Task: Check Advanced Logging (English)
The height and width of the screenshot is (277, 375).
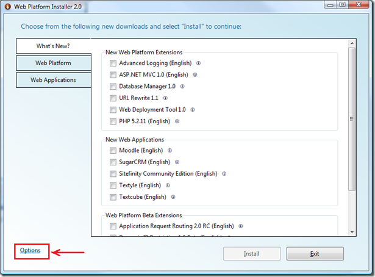Action: coord(113,63)
